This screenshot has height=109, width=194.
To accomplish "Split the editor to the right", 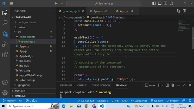I will click(184, 11).
